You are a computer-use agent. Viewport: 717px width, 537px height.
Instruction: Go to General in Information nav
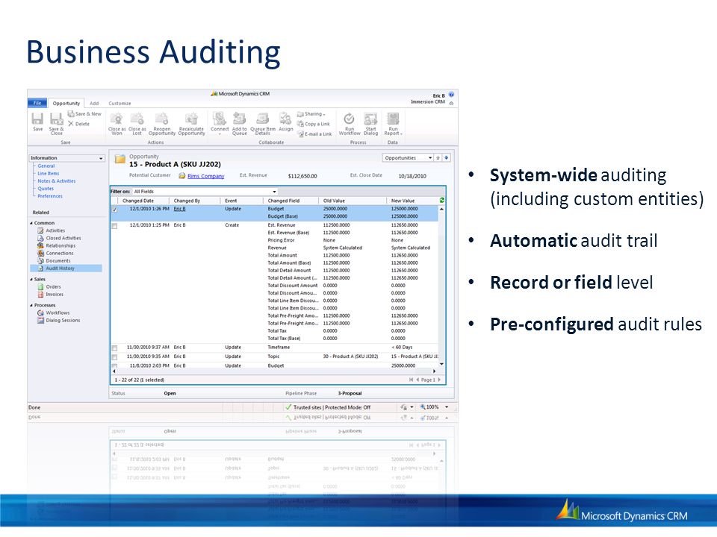coord(46,166)
